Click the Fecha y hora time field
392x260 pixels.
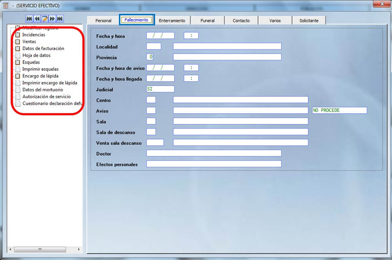[191, 36]
